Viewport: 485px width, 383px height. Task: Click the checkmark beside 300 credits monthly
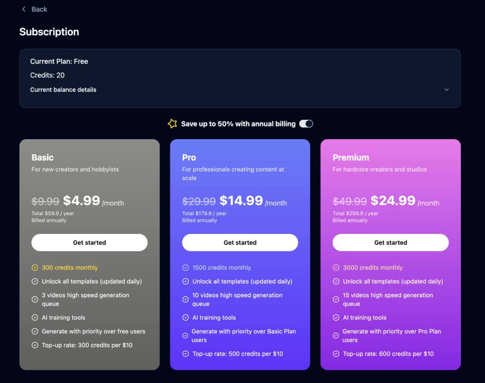coord(35,267)
